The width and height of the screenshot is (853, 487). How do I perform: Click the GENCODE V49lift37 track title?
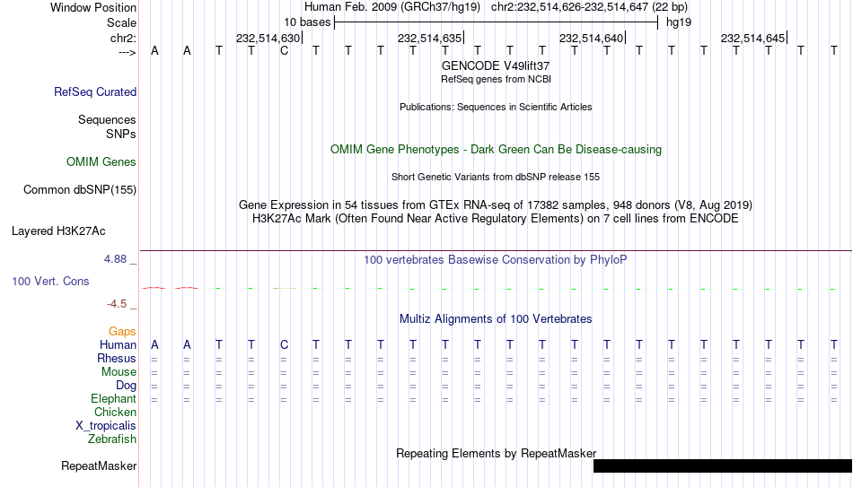point(496,65)
